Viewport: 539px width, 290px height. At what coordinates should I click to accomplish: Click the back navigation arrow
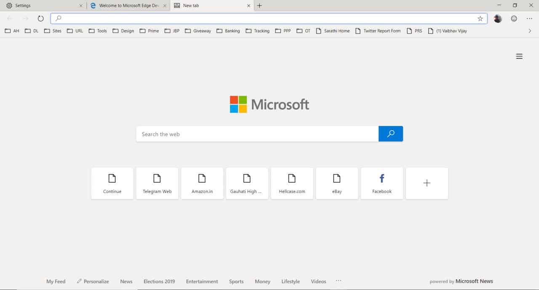click(x=10, y=19)
